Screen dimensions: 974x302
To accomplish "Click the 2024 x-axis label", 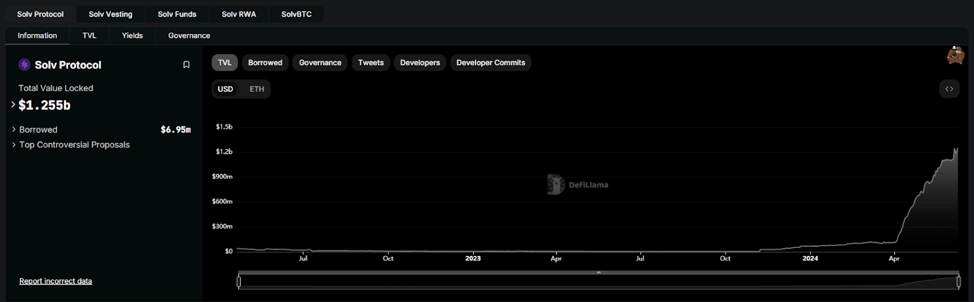I will (x=810, y=258).
